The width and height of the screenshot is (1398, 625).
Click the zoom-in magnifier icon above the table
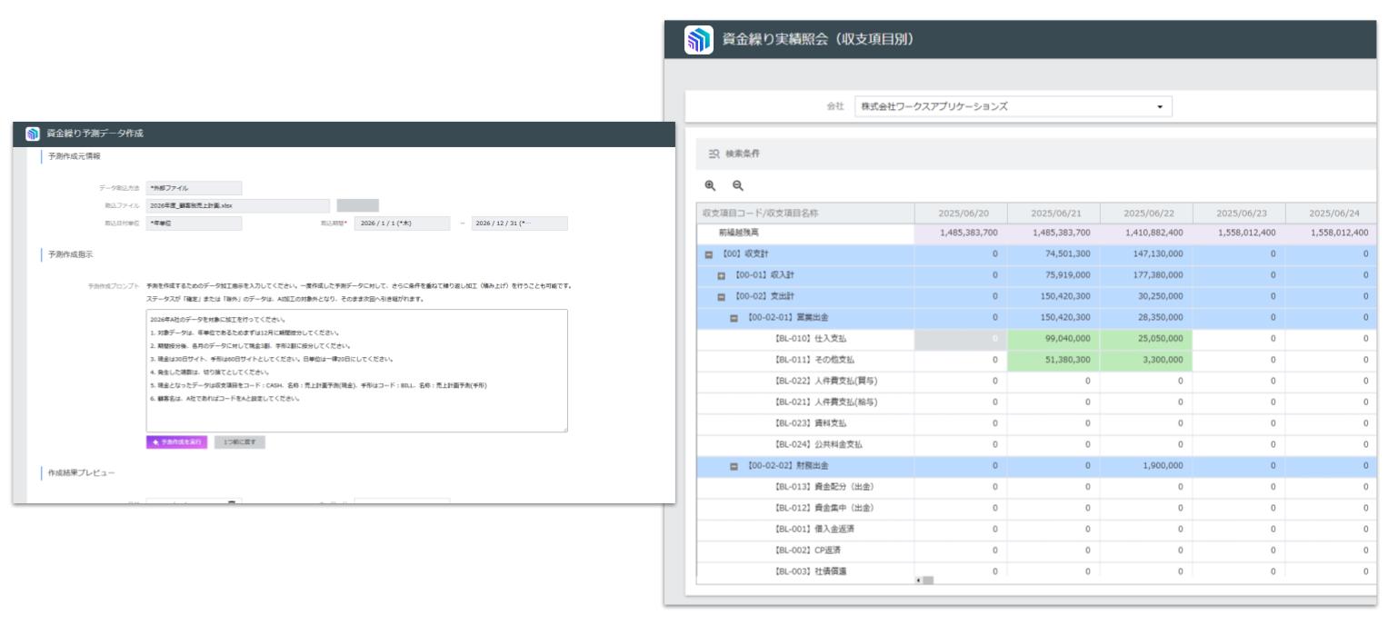[x=712, y=184]
